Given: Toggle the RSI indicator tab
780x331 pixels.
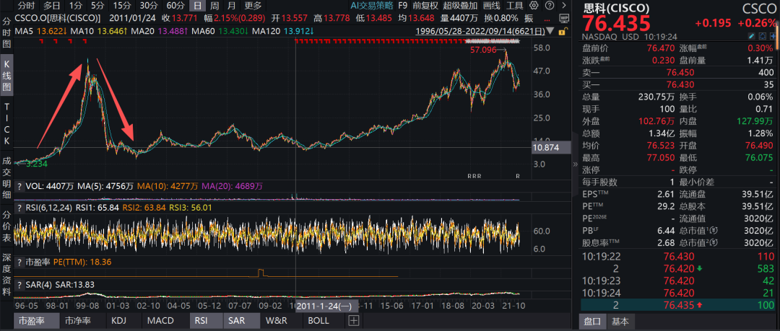Looking at the screenshot, I should coord(203,321).
